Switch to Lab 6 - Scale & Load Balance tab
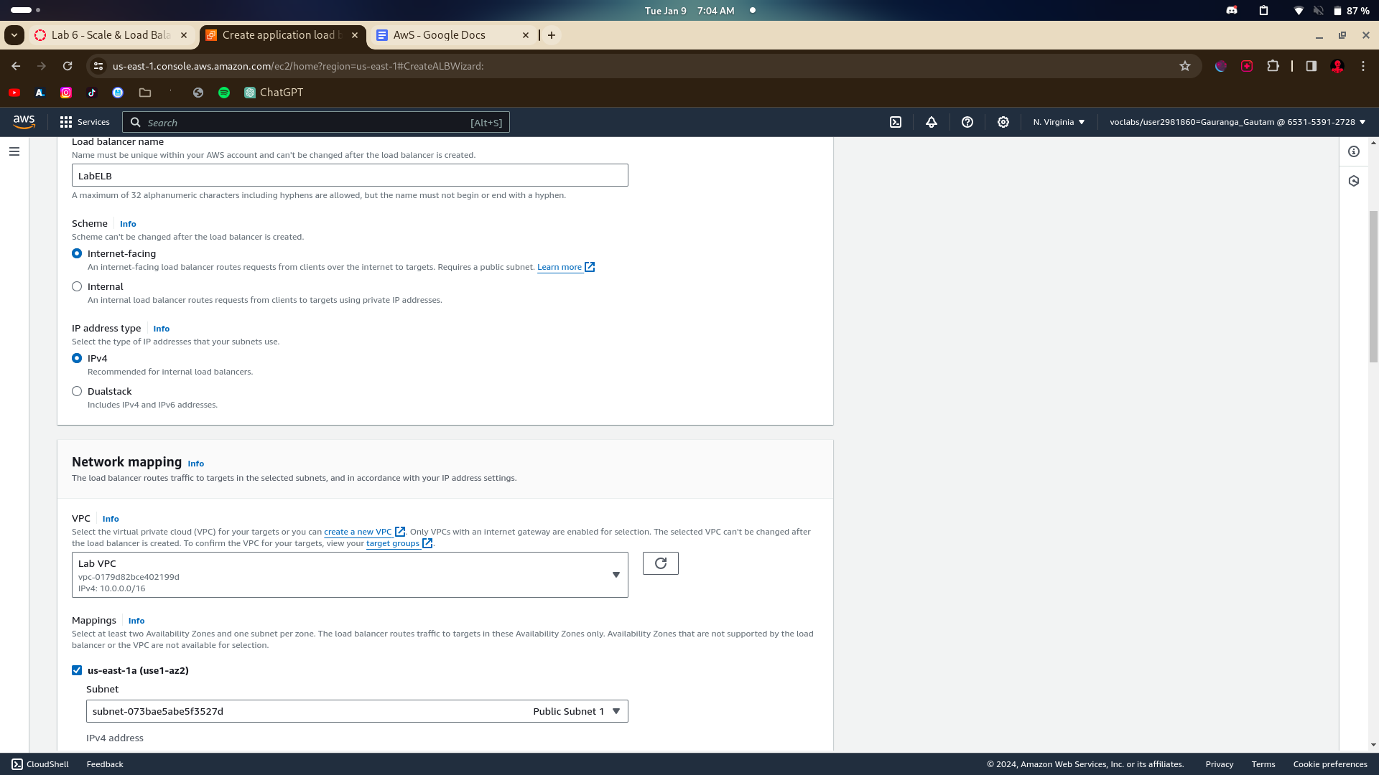Image resolution: width=1379 pixels, height=775 pixels. tap(111, 35)
